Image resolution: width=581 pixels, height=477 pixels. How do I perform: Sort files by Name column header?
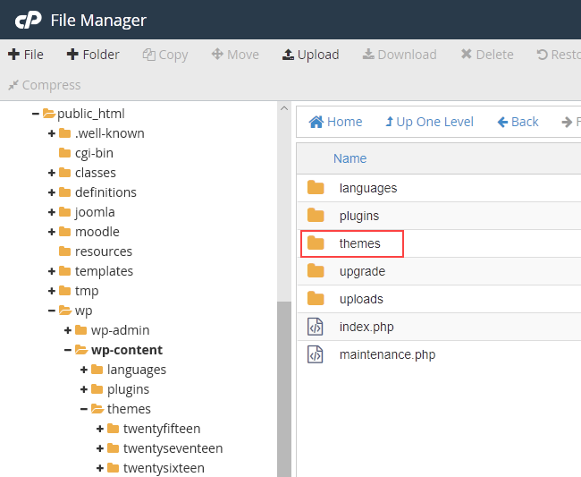coord(349,158)
